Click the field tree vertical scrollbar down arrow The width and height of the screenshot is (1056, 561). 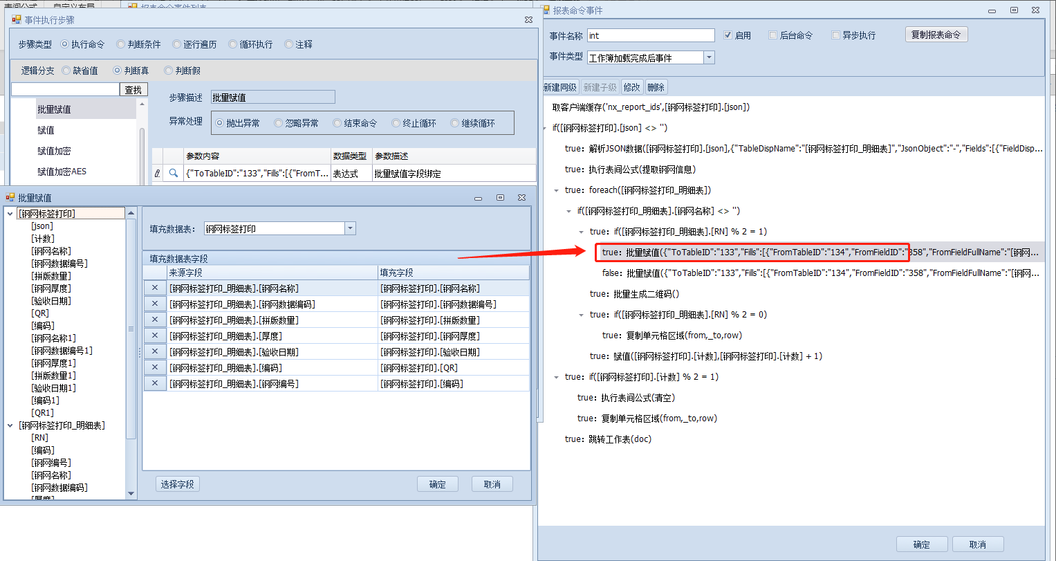pos(131,494)
